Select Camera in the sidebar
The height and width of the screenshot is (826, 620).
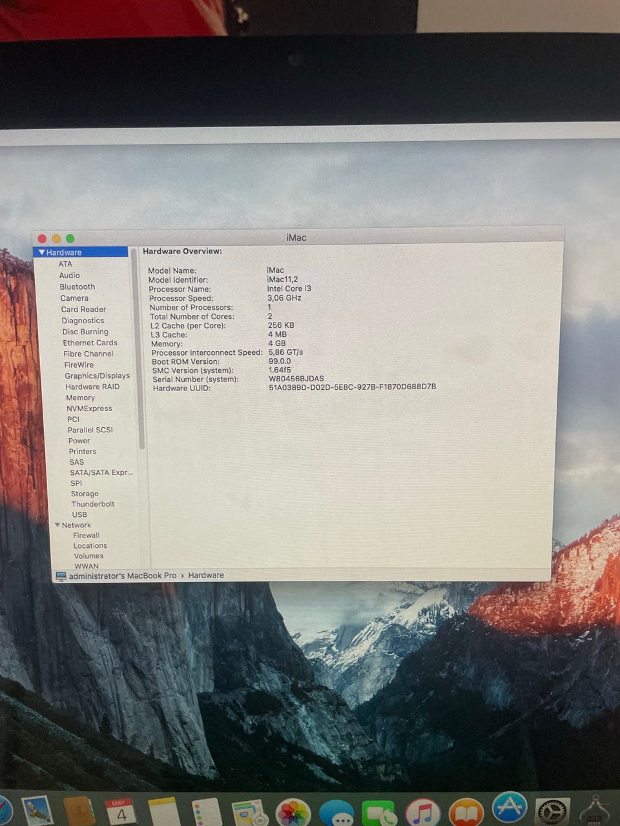click(74, 298)
